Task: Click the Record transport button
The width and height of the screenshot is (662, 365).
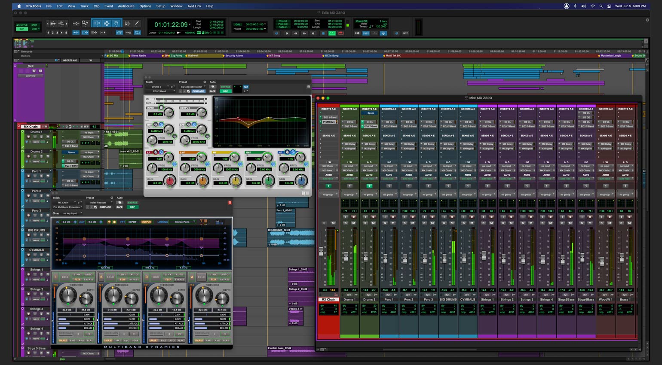Action: coord(341,33)
